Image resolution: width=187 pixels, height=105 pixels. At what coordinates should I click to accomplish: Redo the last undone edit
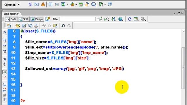(69, 26)
